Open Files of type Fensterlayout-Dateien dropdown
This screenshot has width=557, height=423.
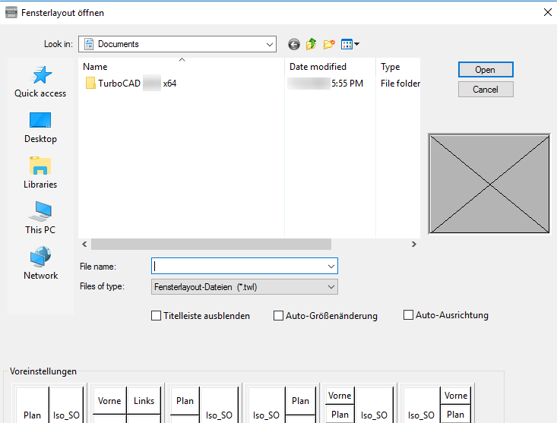pyautogui.click(x=245, y=287)
